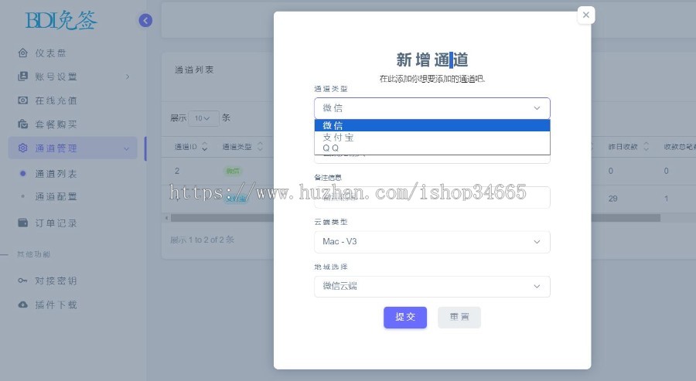Viewport: 696px width, 381px height.
Task: Click the 微信 badge in row 2
Action: [x=233, y=172]
